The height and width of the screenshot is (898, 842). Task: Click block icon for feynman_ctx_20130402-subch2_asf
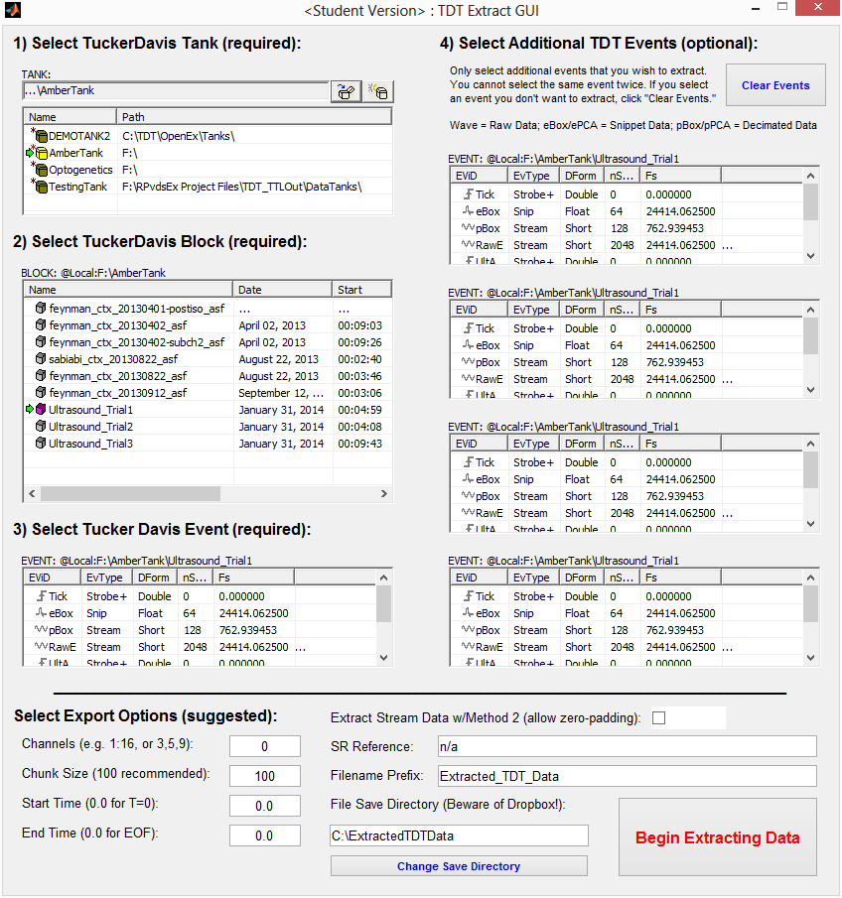[41, 342]
